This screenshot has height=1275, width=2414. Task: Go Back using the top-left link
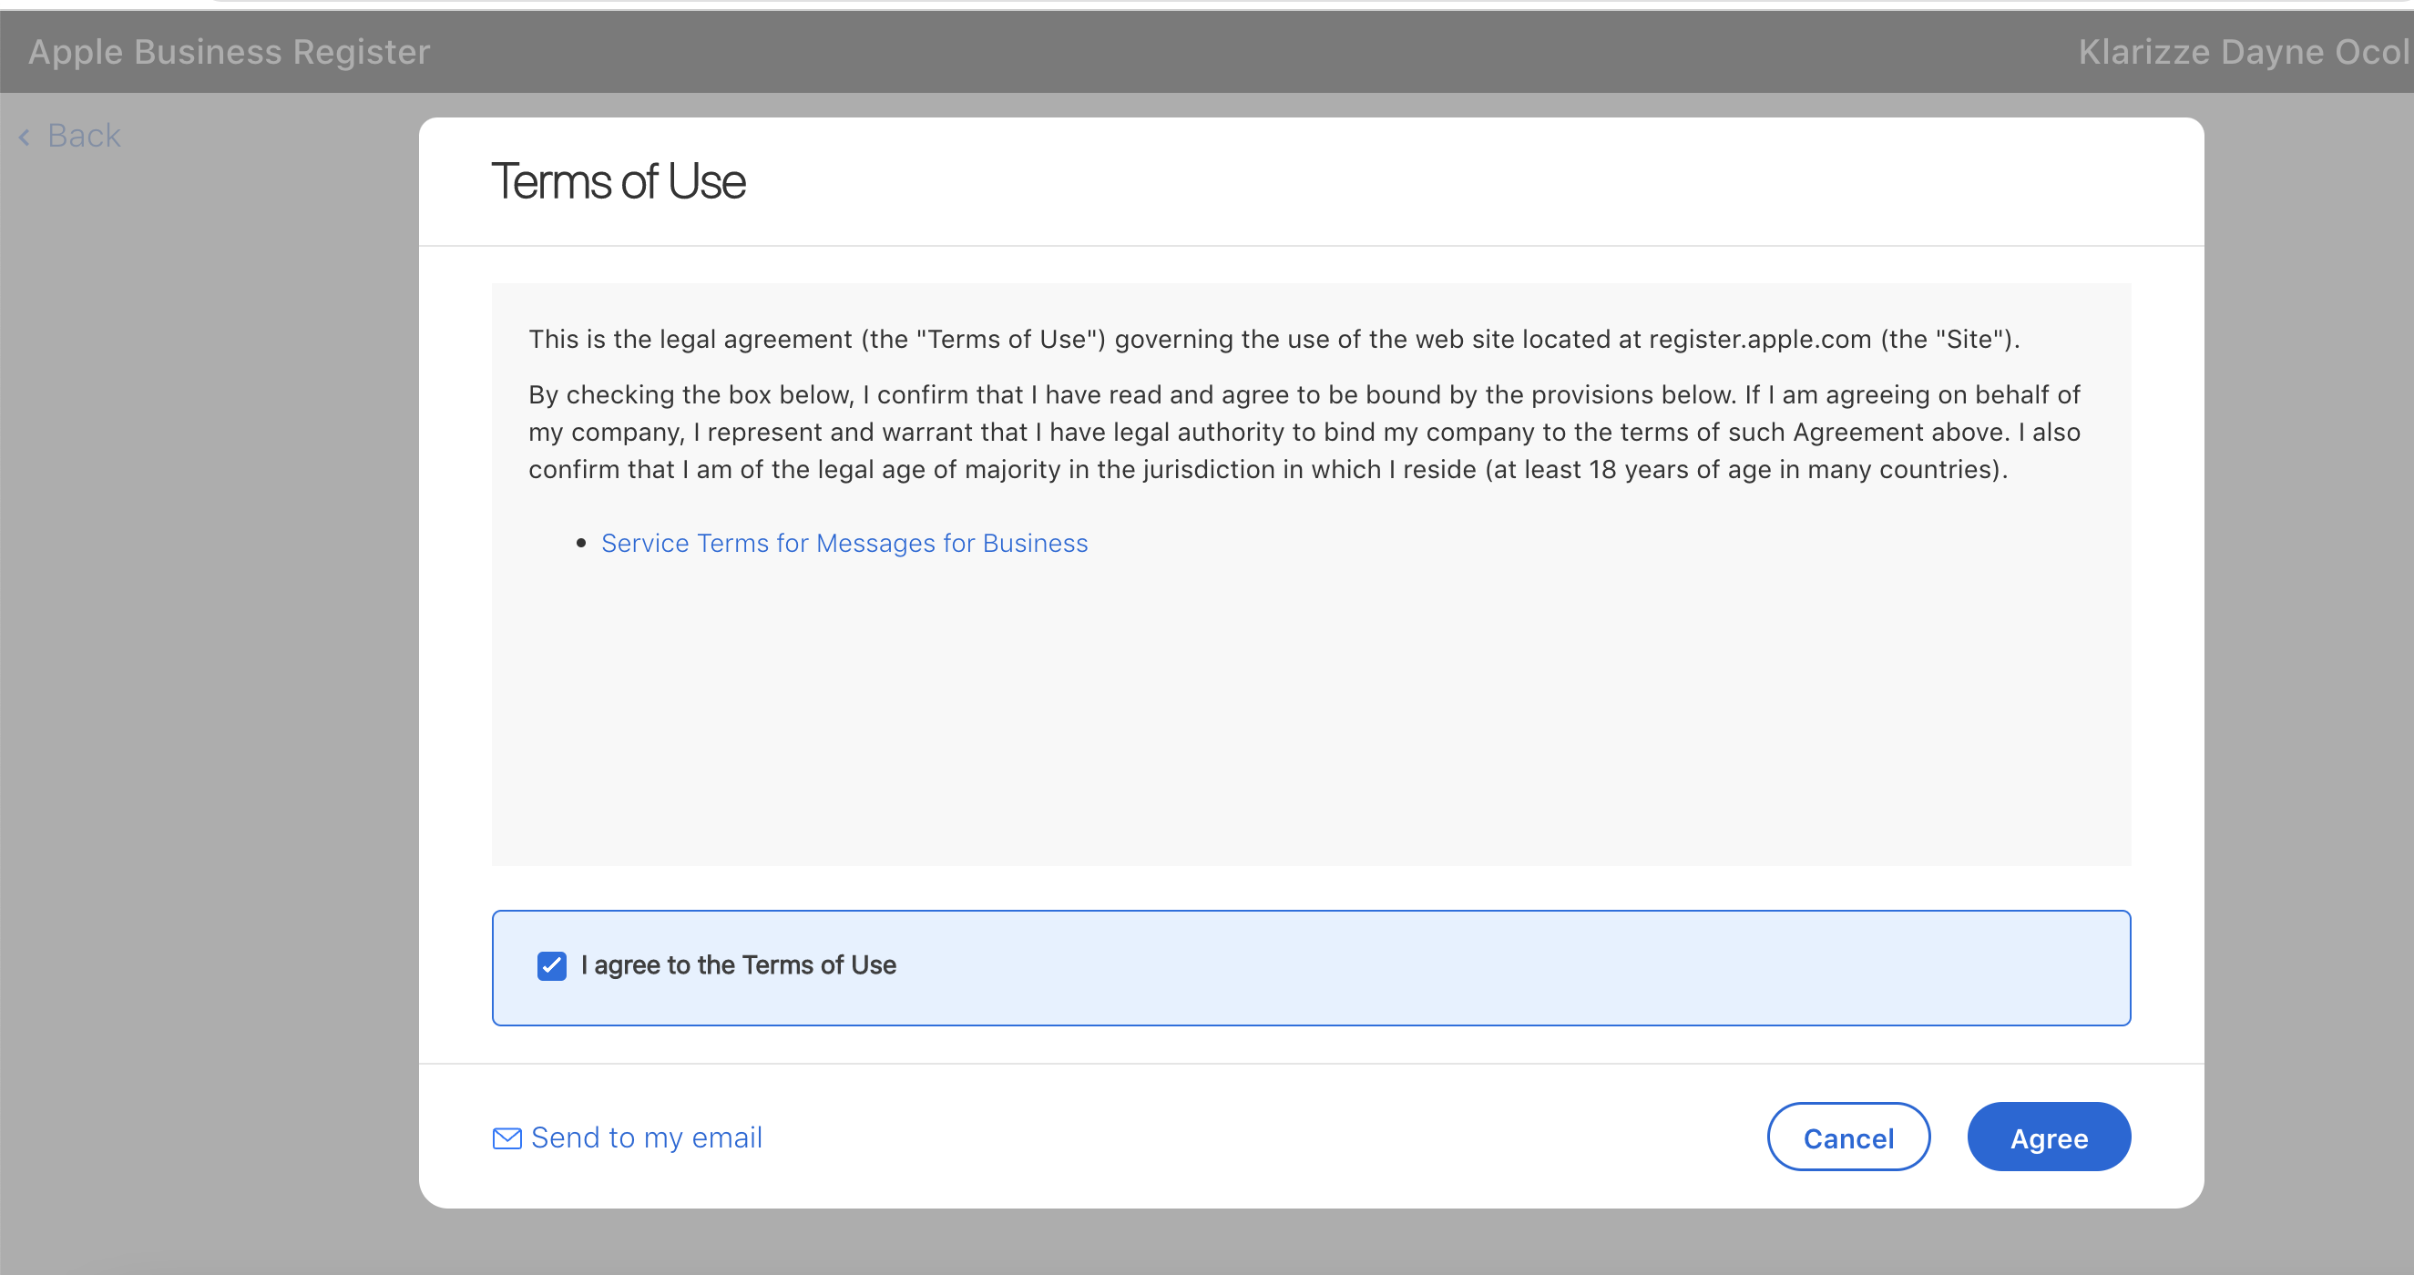coord(70,136)
